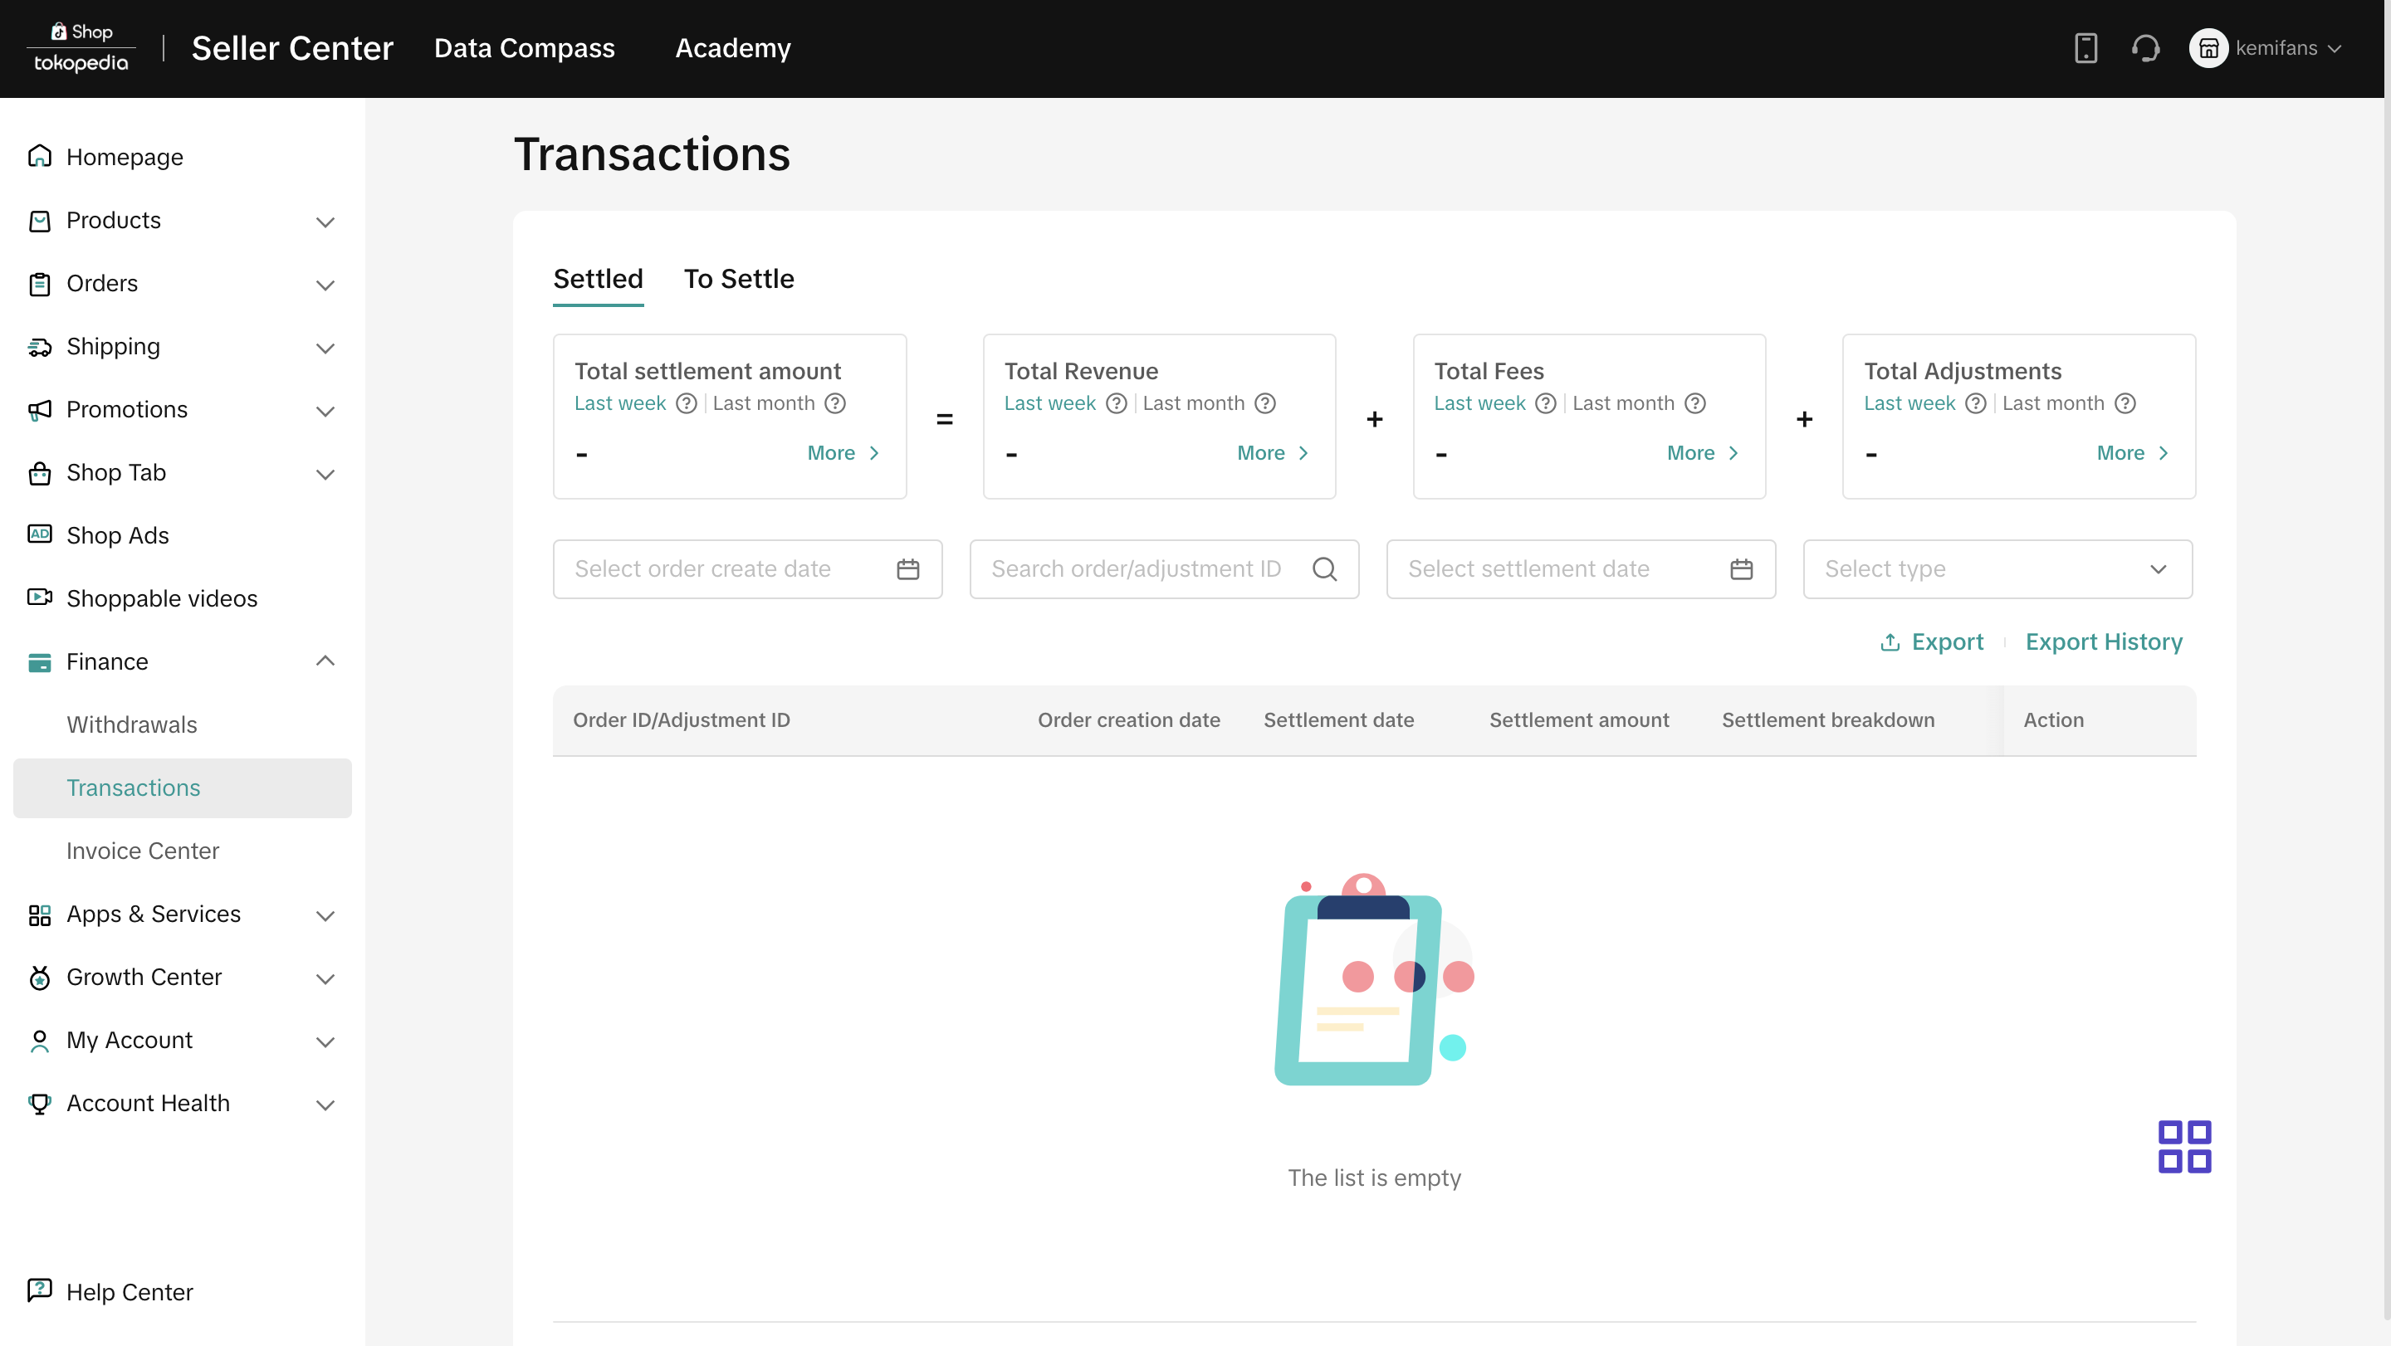Click the Help Center icon in sidebar
This screenshot has width=2391, height=1346.
(x=39, y=1290)
